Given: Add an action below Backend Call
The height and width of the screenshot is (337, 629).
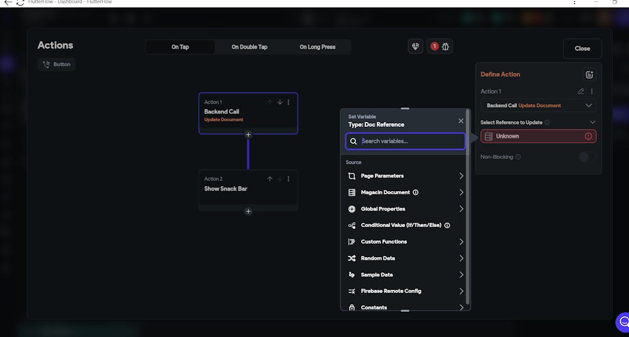Looking at the screenshot, I should (248, 135).
